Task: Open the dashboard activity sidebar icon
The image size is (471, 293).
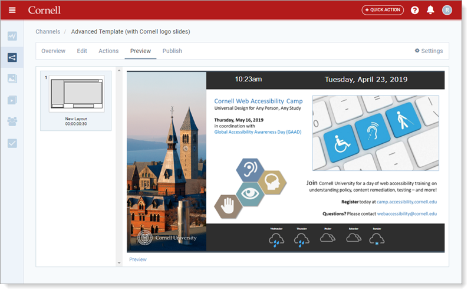Action: pyautogui.click(x=12, y=36)
